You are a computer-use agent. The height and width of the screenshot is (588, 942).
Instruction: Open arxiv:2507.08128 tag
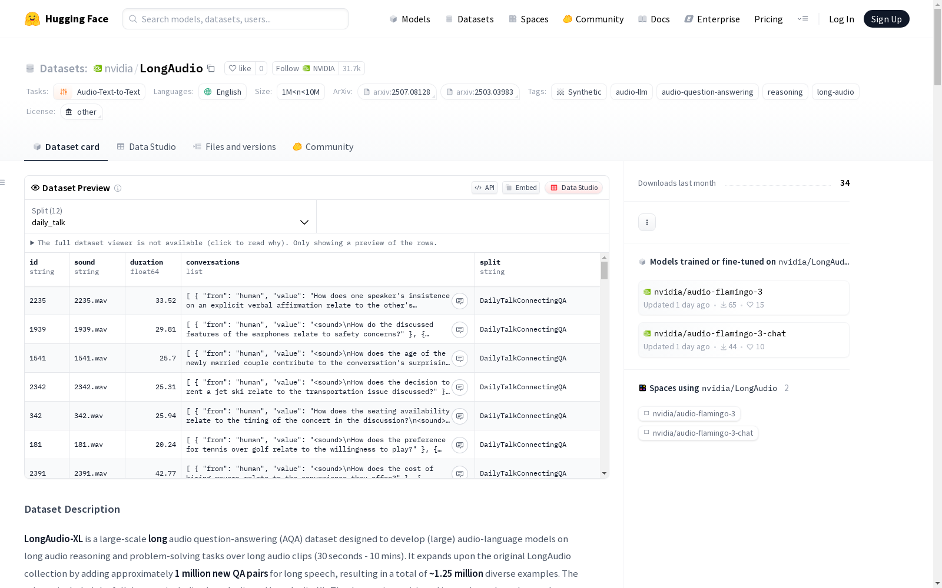tap(397, 92)
